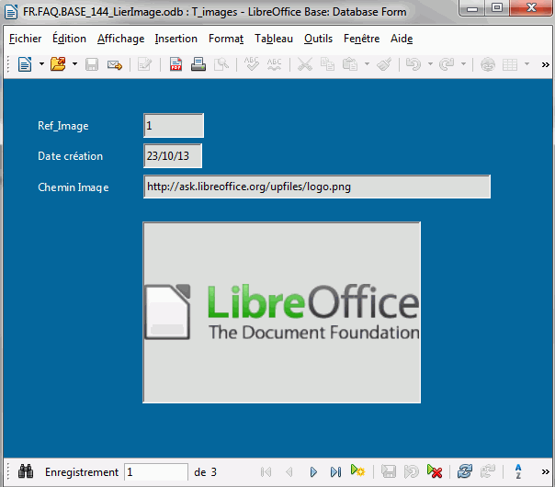Click the Chemin Image URL field
The width and height of the screenshot is (555, 487).
[x=317, y=187]
